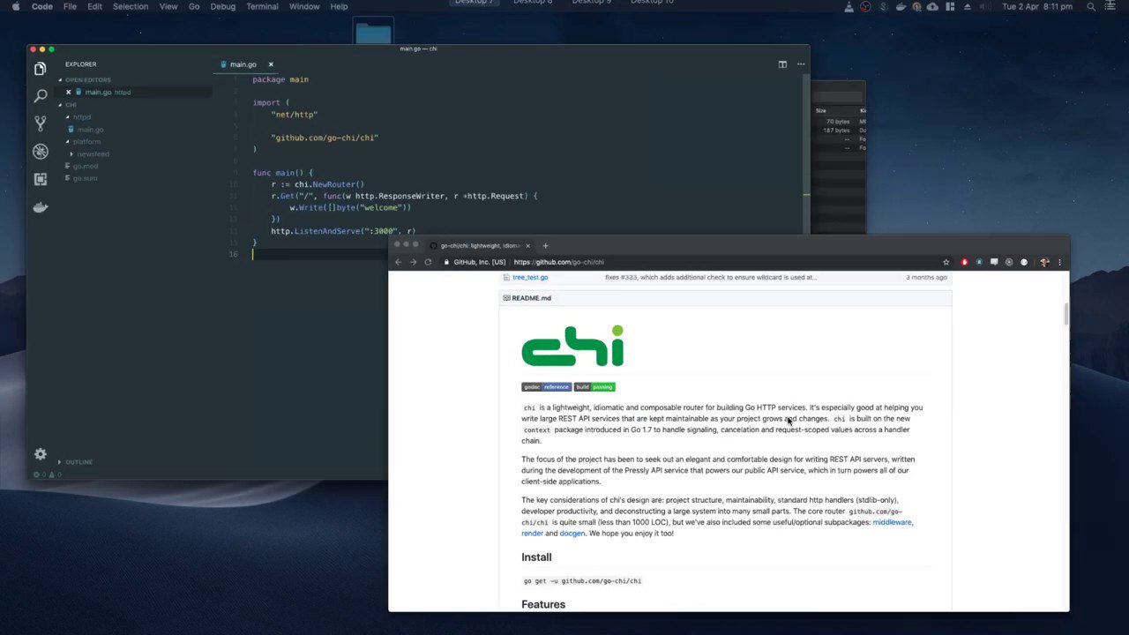Screen dimensions: 1129x635
Task: Follow the middleware subpackage link
Action: coord(892,522)
